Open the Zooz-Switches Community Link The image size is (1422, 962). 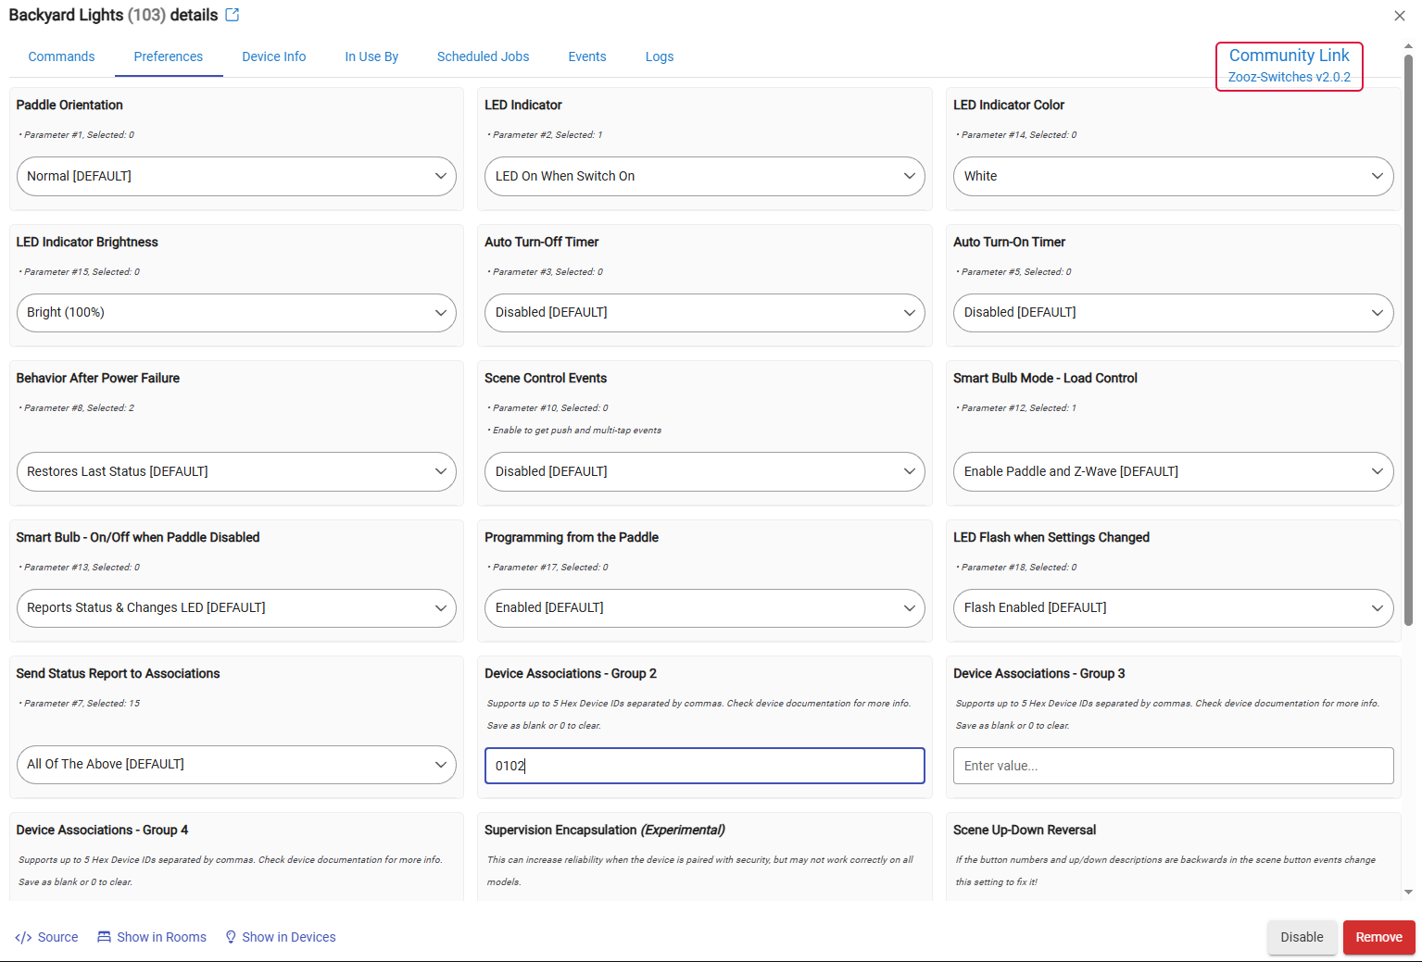pyautogui.click(x=1289, y=66)
